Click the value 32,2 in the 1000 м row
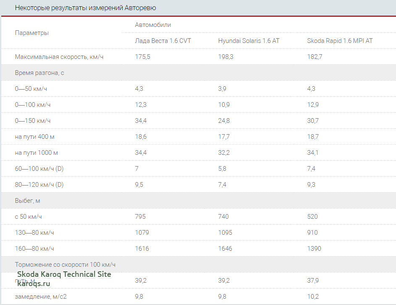The width and height of the screenshot is (396, 305). [x=224, y=153]
